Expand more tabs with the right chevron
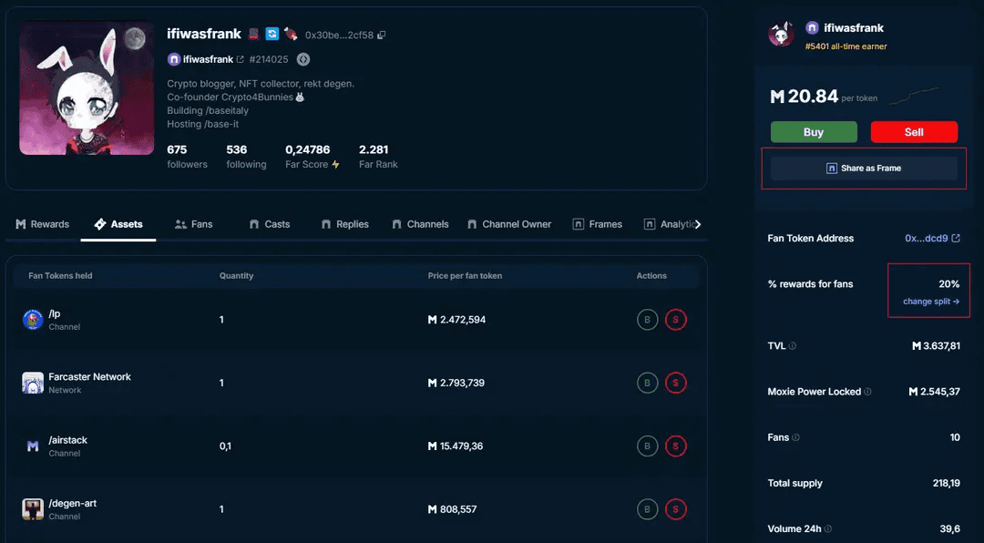The height and width of the screenshot is (543, 984). pyautogui.click(x=697, y=224)
